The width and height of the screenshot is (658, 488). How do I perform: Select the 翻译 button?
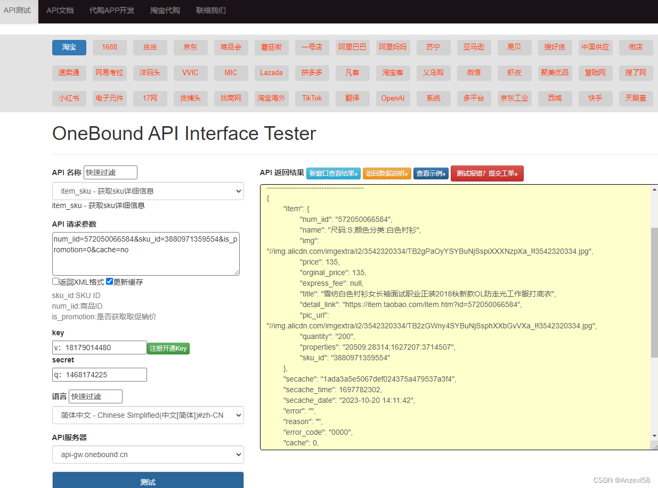click(353, 98)
